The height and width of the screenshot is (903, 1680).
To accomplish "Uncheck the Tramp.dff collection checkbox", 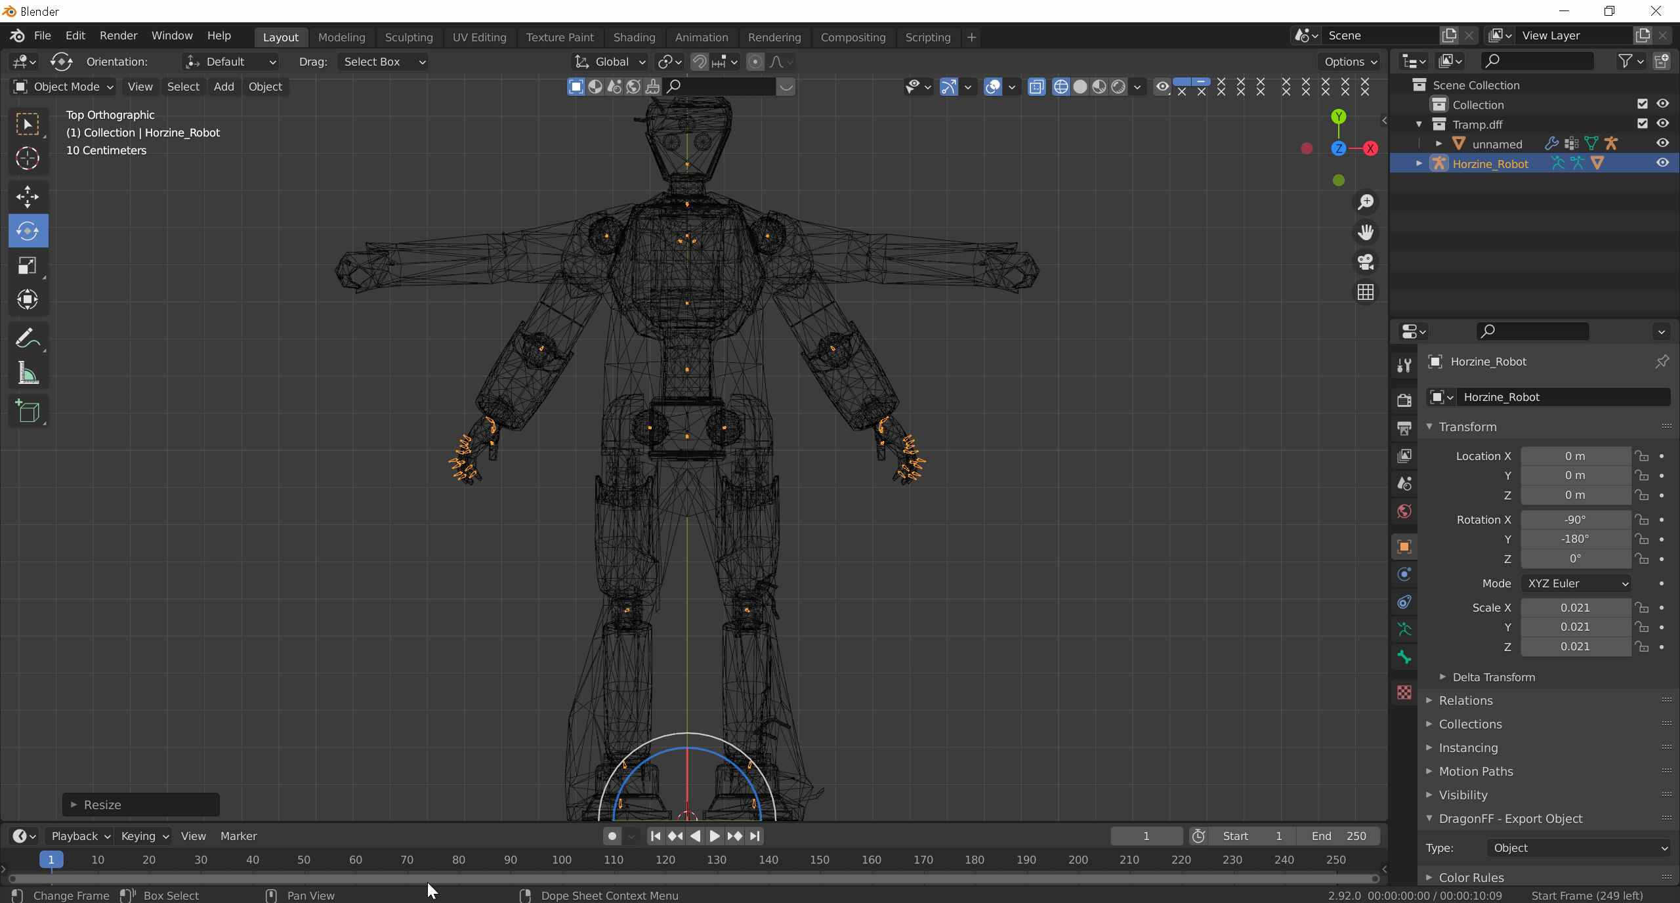I will pyautogui.click(x=1643, y=123).
